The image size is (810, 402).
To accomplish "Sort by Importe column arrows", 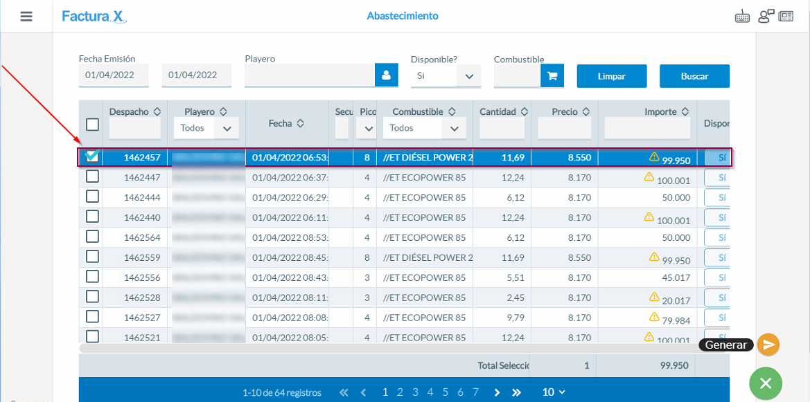I will coord(685,111).
